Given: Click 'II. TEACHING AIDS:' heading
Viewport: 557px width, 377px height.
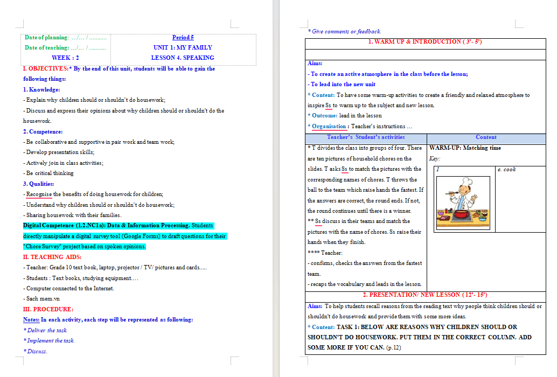Looking at the screenshot, I should click(52, 257).
